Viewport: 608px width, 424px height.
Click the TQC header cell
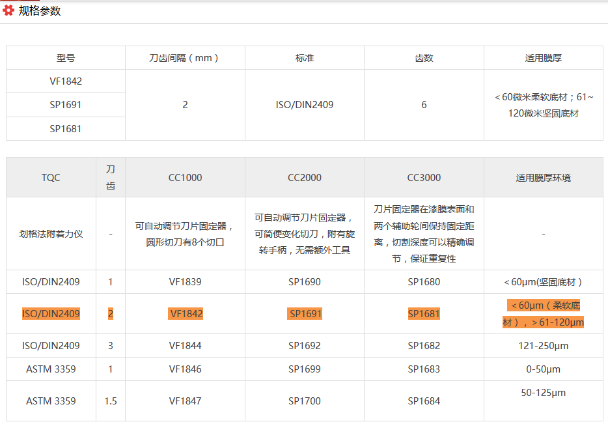(51, 177)
